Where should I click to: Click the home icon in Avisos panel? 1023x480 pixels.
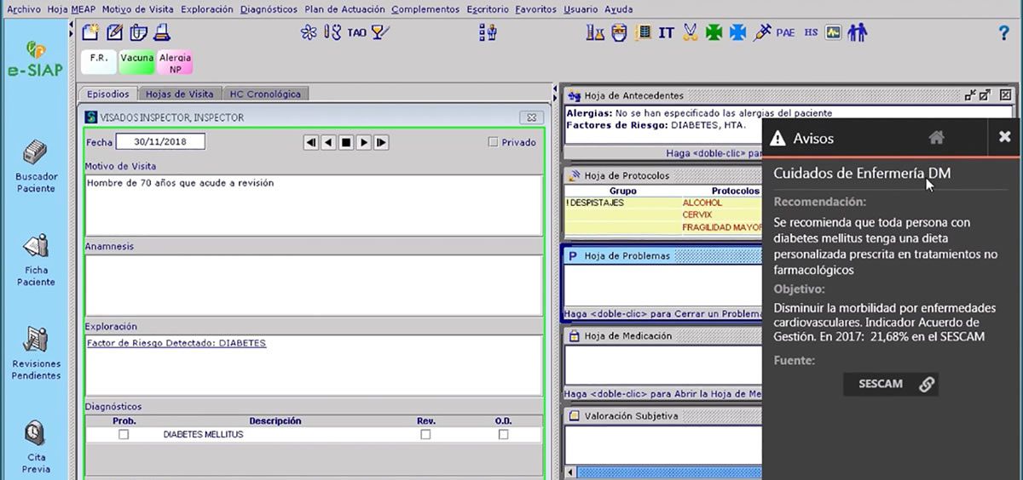(937, 137)
